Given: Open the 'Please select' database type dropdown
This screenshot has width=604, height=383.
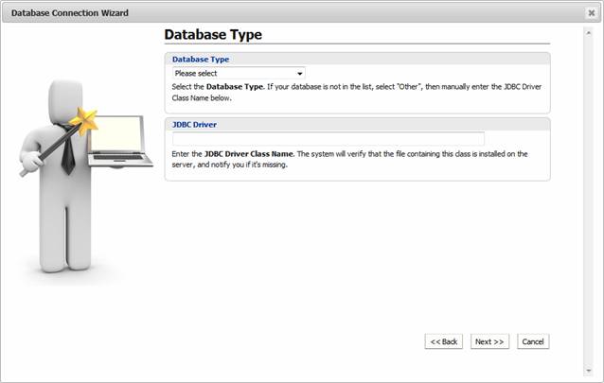Looking at the screenshot, I should click(237, 73).
